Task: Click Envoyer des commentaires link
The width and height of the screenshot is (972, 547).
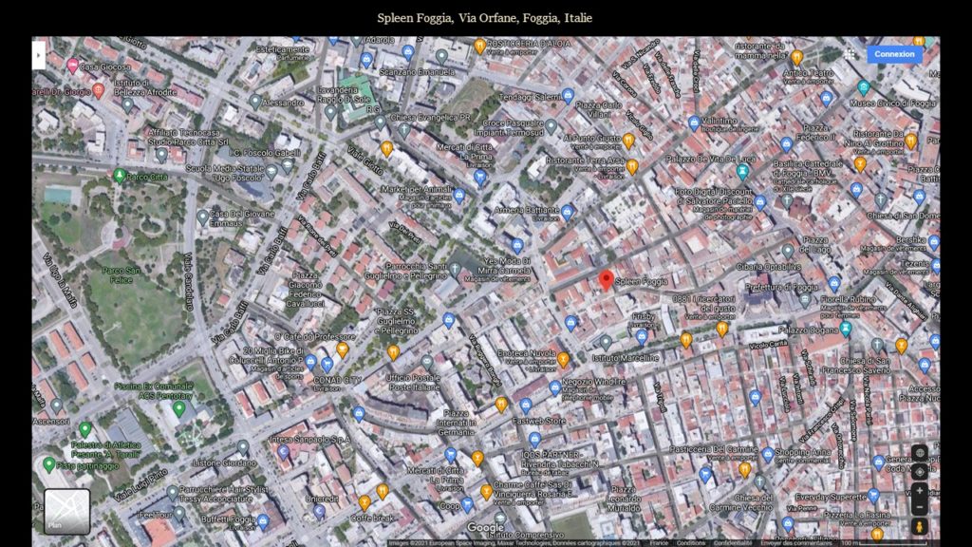Action: (798, 542)
